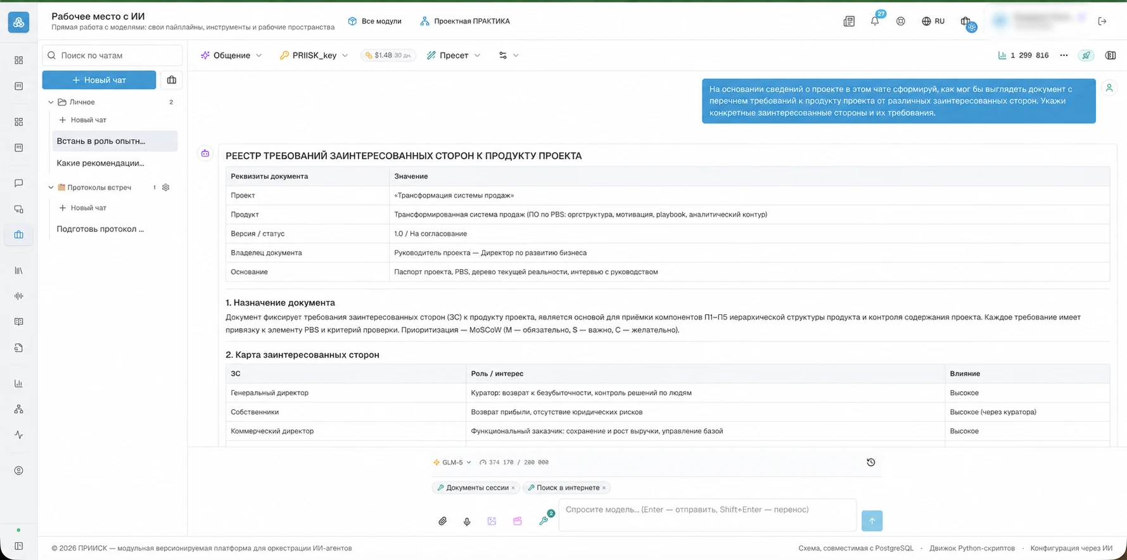This screenshot has width=1127, height=560.
Task: Open settings gear for Протоколы встреч
Action: [166, 188]
